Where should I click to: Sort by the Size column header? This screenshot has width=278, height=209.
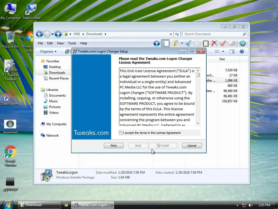coord(228,59)
